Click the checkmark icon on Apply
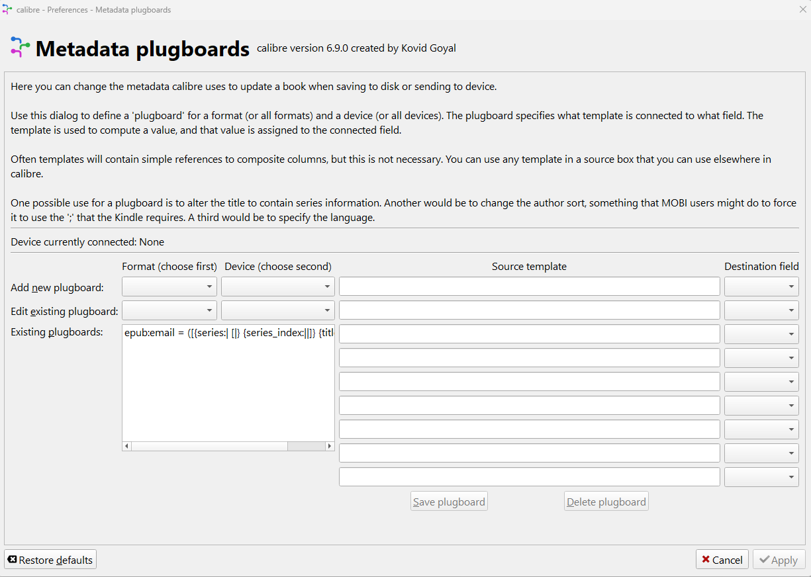811x577 pixels. pyautogui.click(x=764, y=560)
